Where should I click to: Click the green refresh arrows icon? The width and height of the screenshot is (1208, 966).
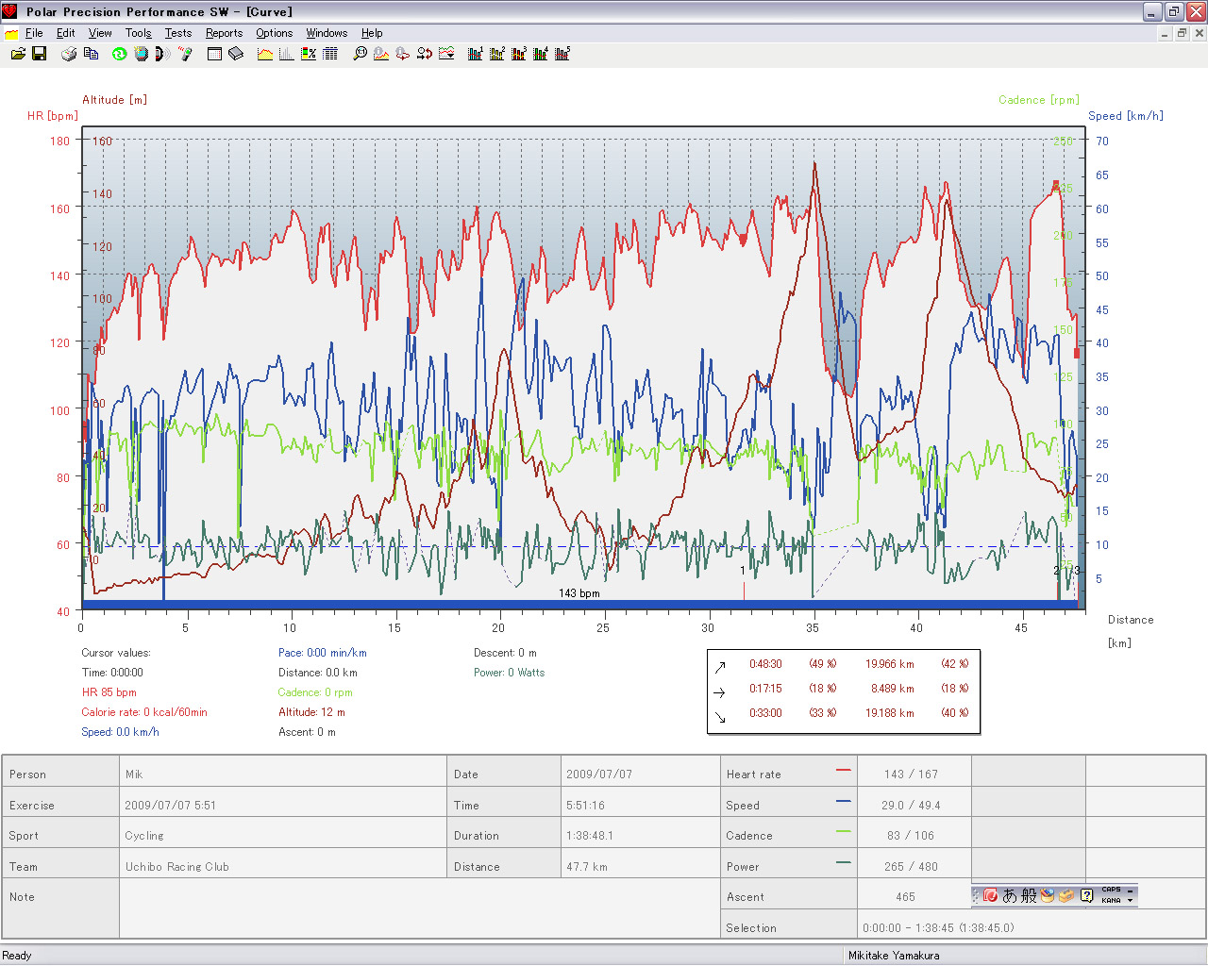(x=119, y=54)
